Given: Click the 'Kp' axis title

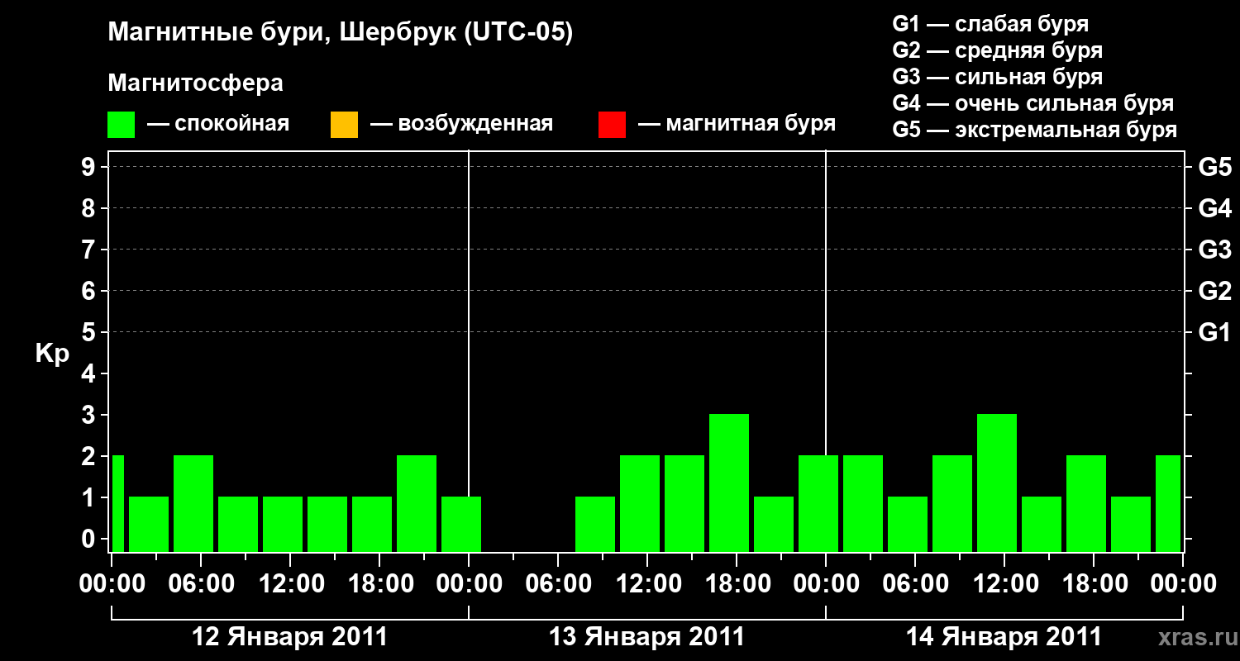Looking at the screenshot, I should 52,354.
